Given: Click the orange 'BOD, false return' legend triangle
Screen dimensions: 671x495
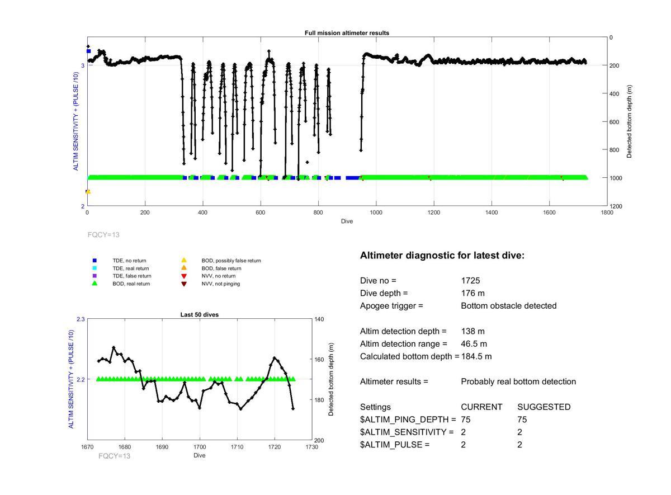Looking at the screenshot, I should point(183,268).
